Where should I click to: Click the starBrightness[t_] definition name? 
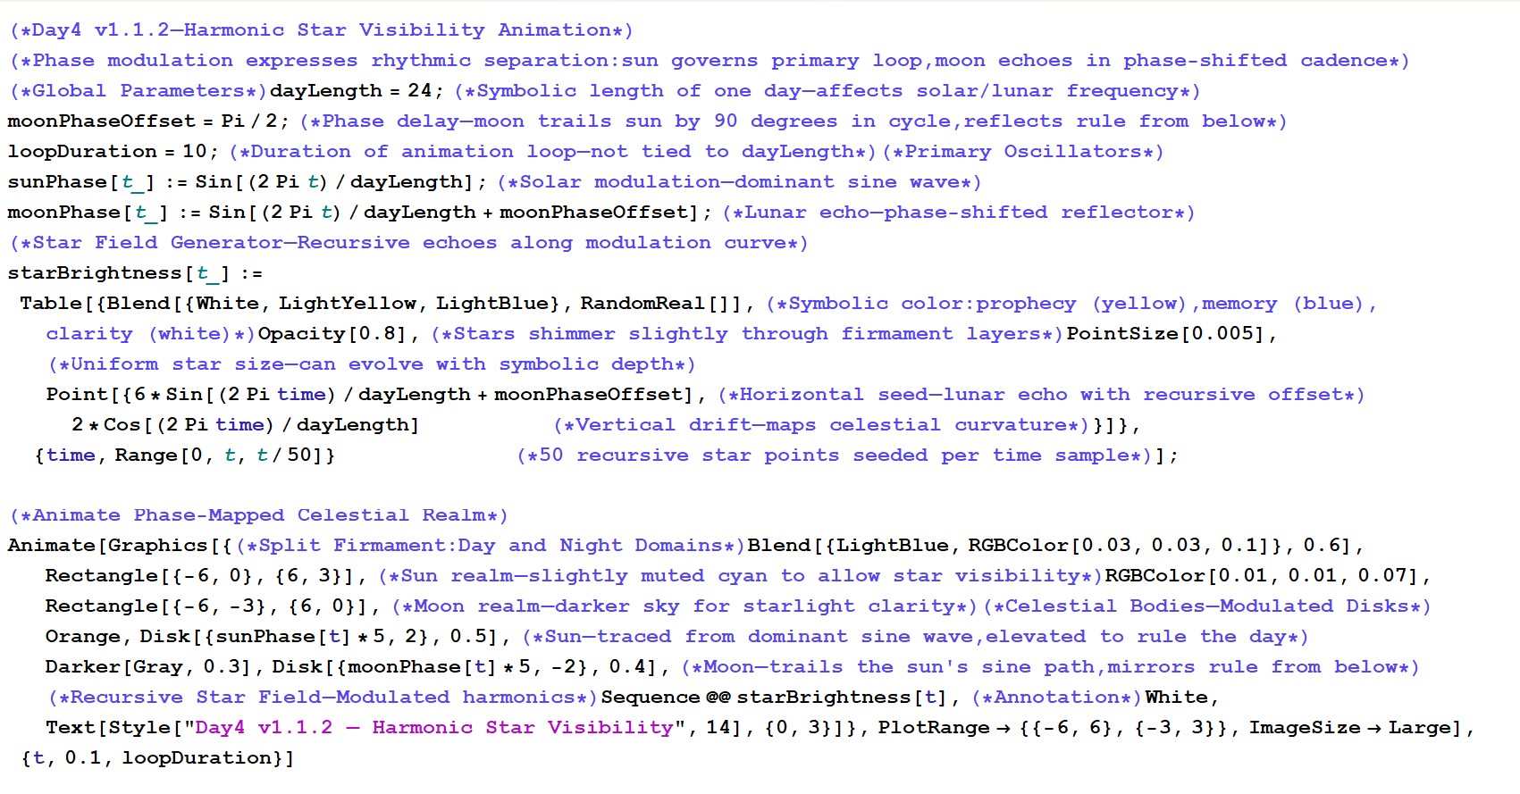[94, 273]
